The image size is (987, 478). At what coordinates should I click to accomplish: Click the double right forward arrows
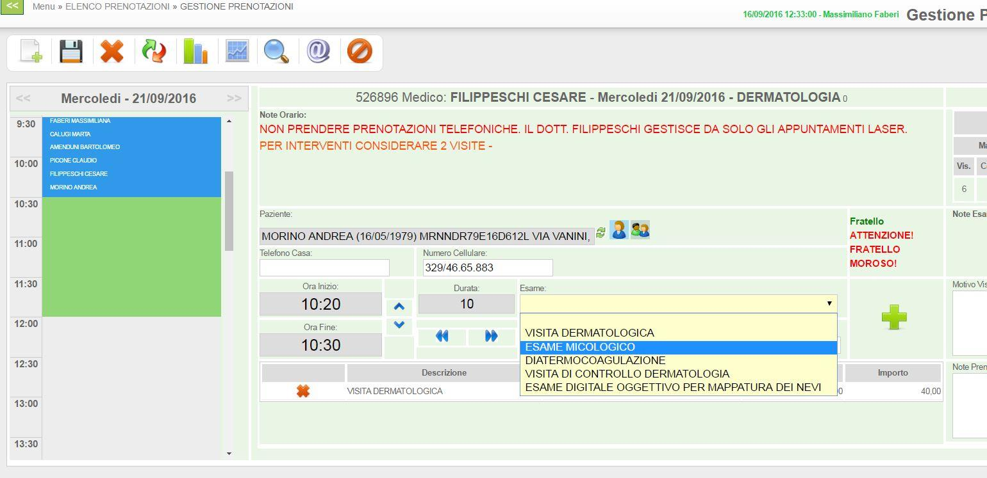pos(492,336)
